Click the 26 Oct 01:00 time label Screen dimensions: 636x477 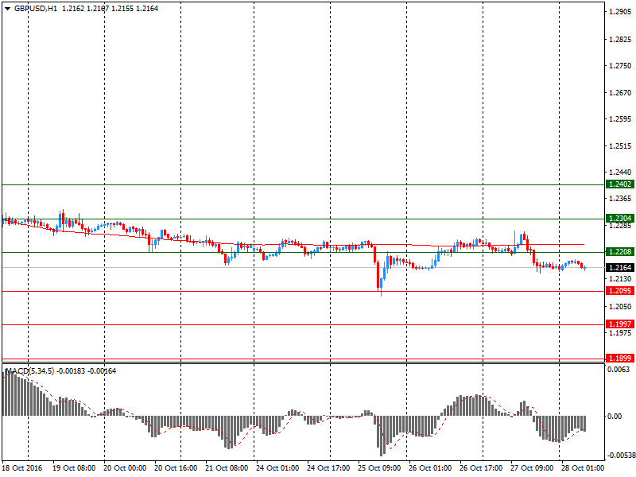pyautogui.click(x=430, y=468)
